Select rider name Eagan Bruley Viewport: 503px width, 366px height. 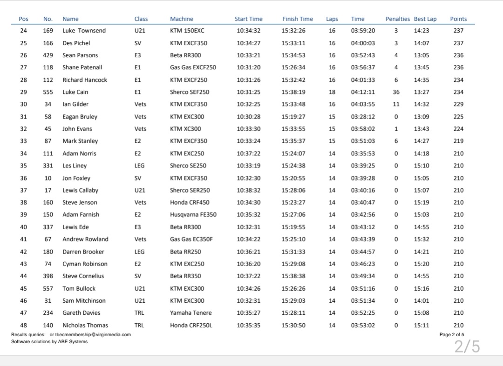[x=80, y=117]
